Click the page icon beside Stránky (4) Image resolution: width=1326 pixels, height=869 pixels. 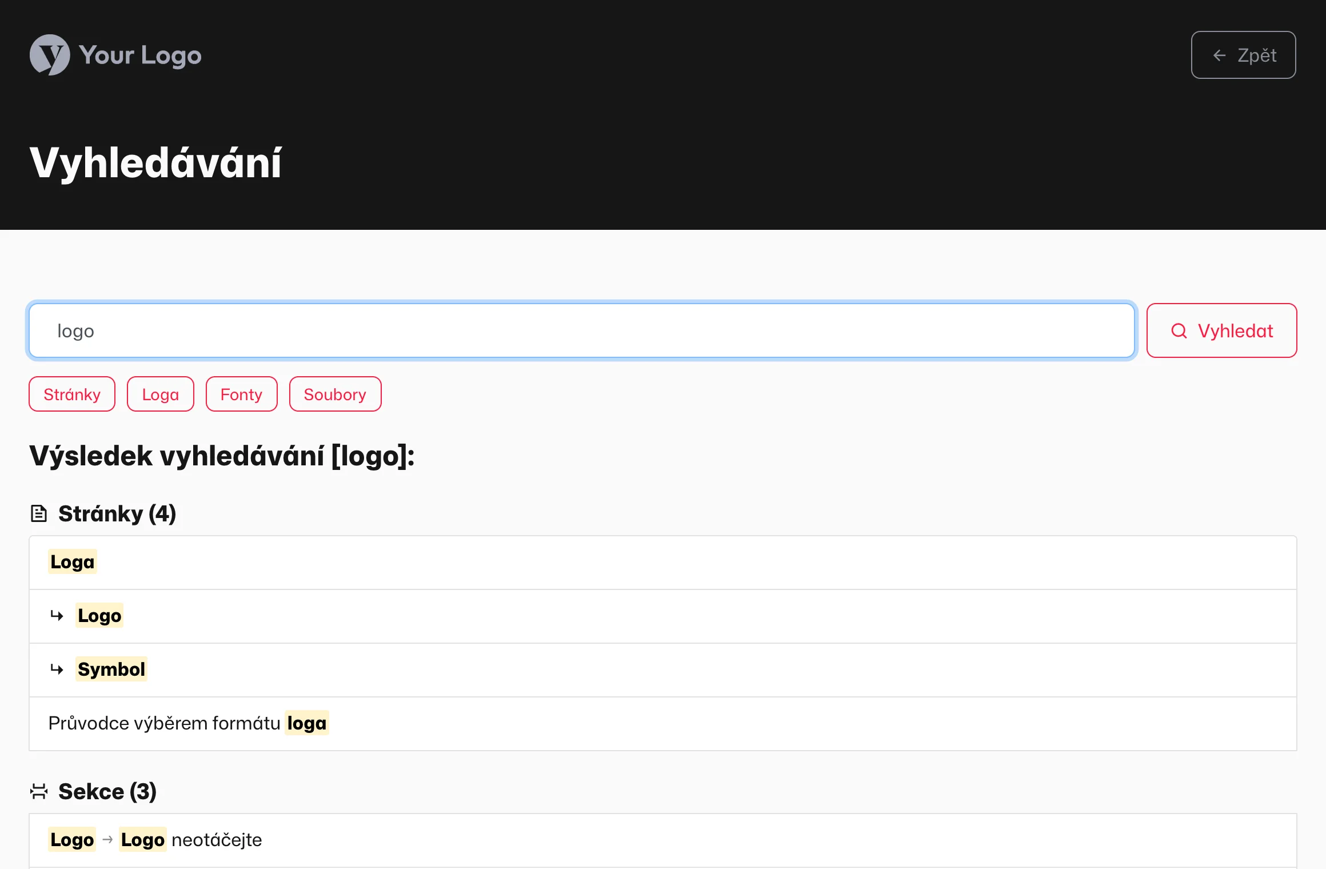(x=38, y=513)
